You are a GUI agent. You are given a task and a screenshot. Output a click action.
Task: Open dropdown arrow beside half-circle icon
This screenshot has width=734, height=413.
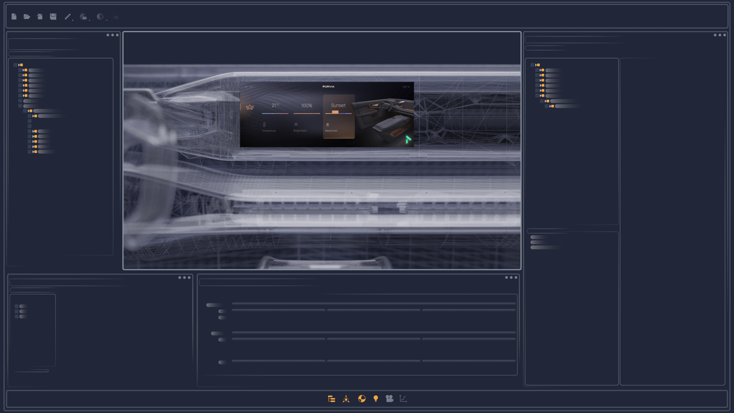tap(107, 20)
